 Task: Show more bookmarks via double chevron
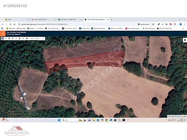183,28
